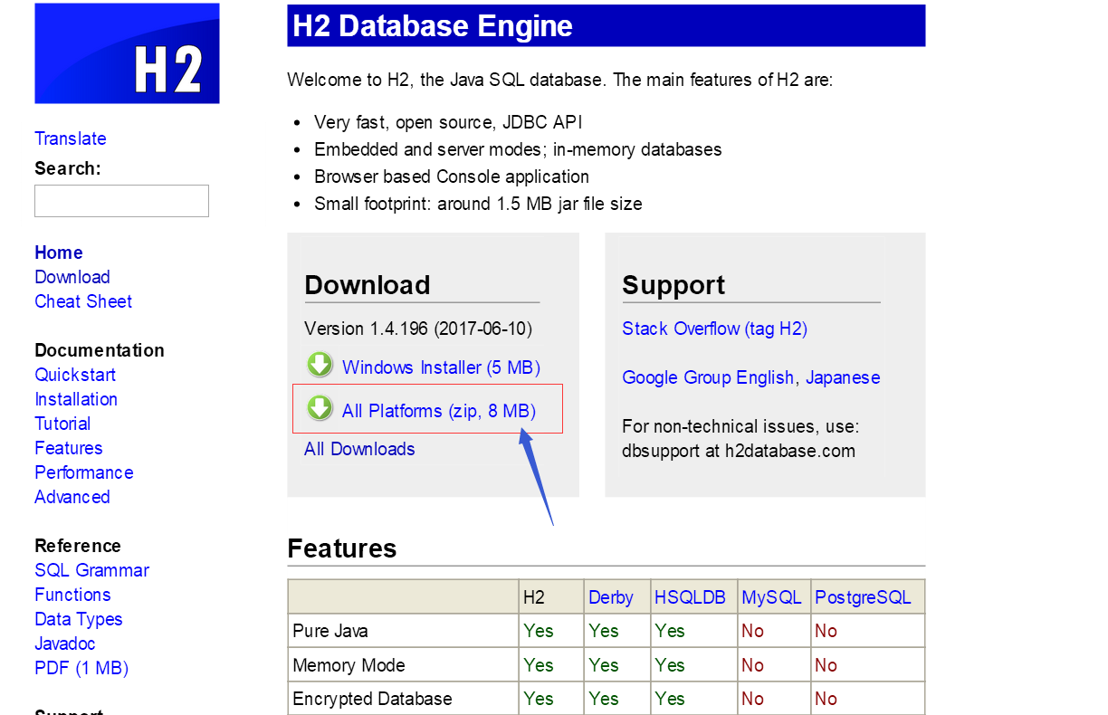
Task: Click the Version 1.4.196 (2017-06-10) text
Action: point(418,329)
